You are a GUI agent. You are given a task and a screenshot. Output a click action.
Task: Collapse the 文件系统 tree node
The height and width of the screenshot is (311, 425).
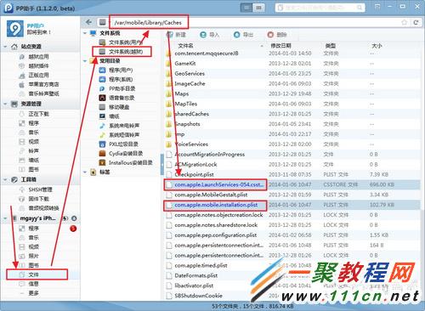click(85, 33)
